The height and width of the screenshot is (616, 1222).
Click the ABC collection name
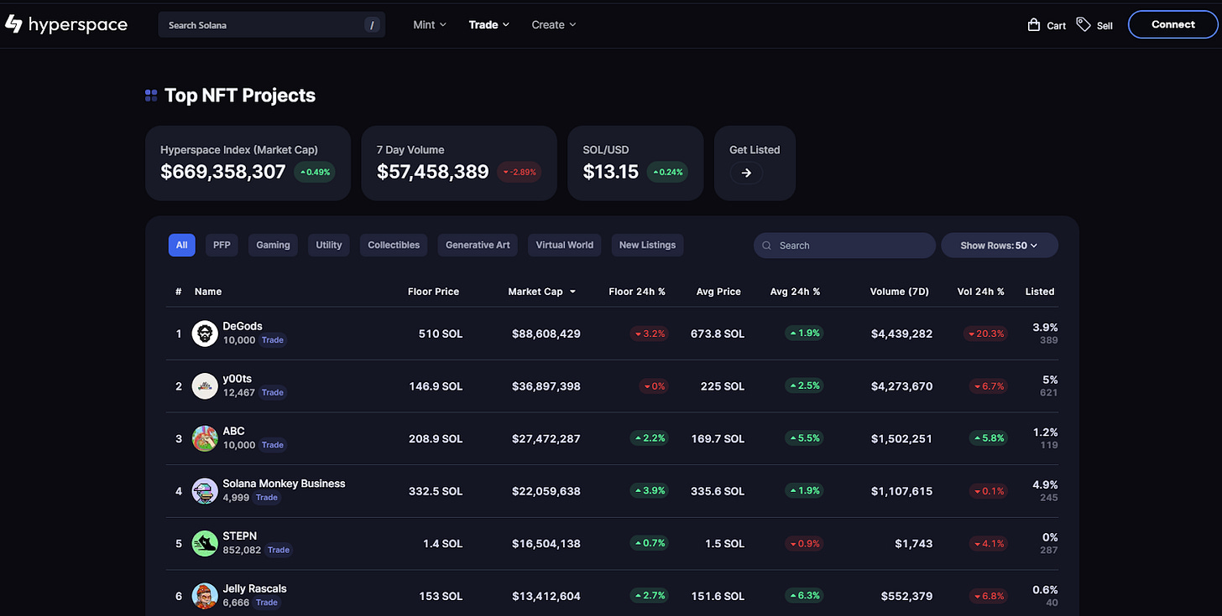[x=233, y=431]
